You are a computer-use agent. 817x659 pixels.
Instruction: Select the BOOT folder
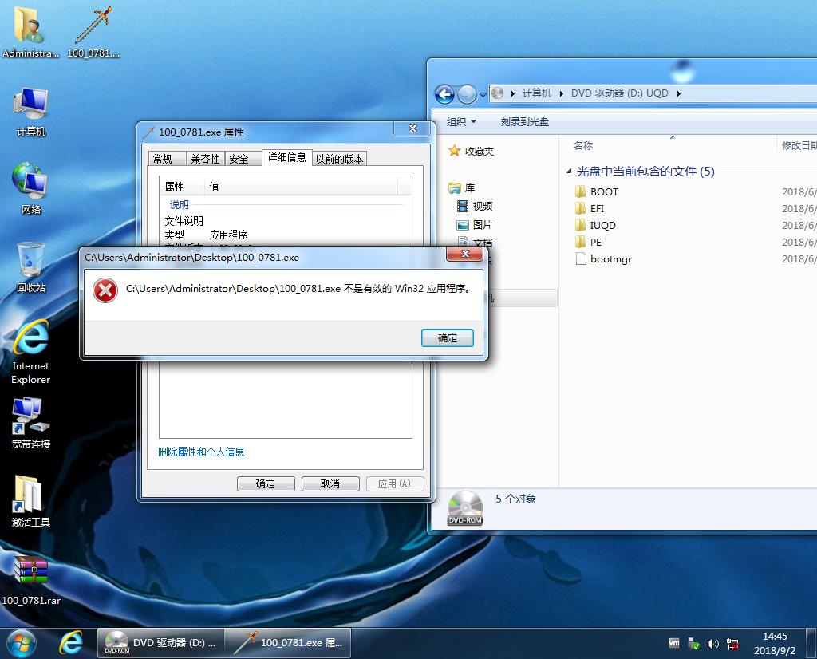click(x=597, y=191)
